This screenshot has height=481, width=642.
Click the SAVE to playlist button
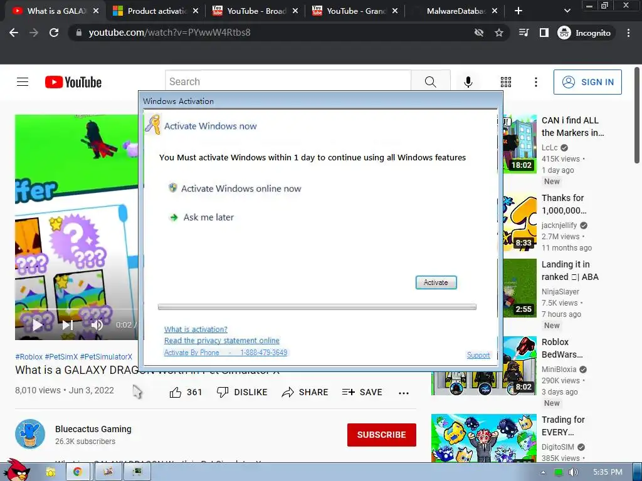coord(362,392)
